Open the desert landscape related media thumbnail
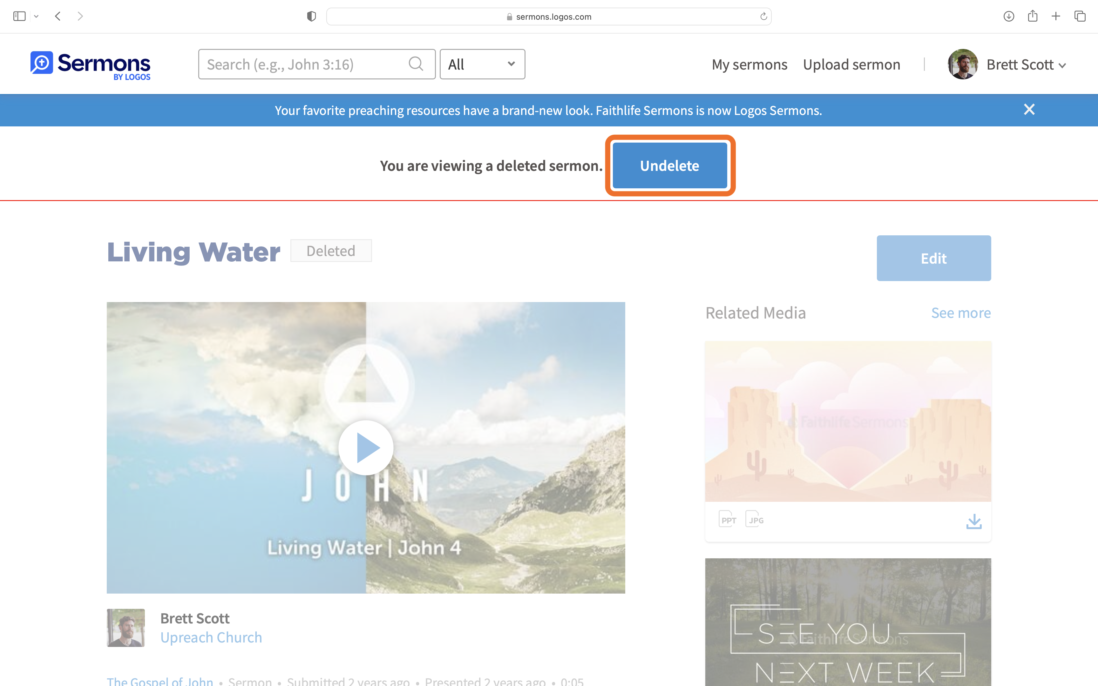Viewport: 1098px width, 686px height. tap(848, 421)
